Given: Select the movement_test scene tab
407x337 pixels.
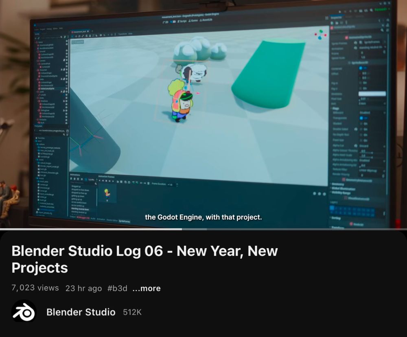Looking at the screenshot, I should point(80,31).
